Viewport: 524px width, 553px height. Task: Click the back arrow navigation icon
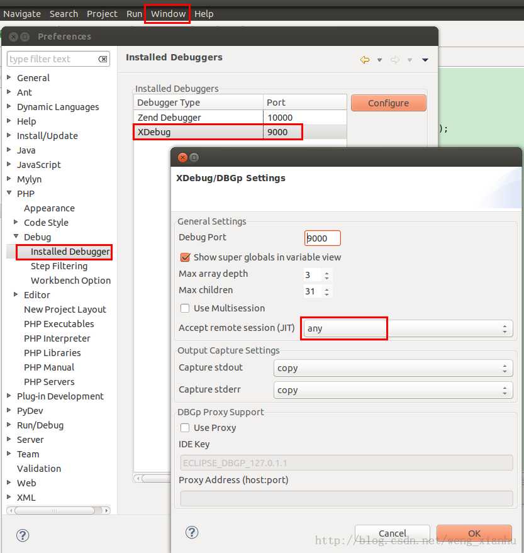365,60
